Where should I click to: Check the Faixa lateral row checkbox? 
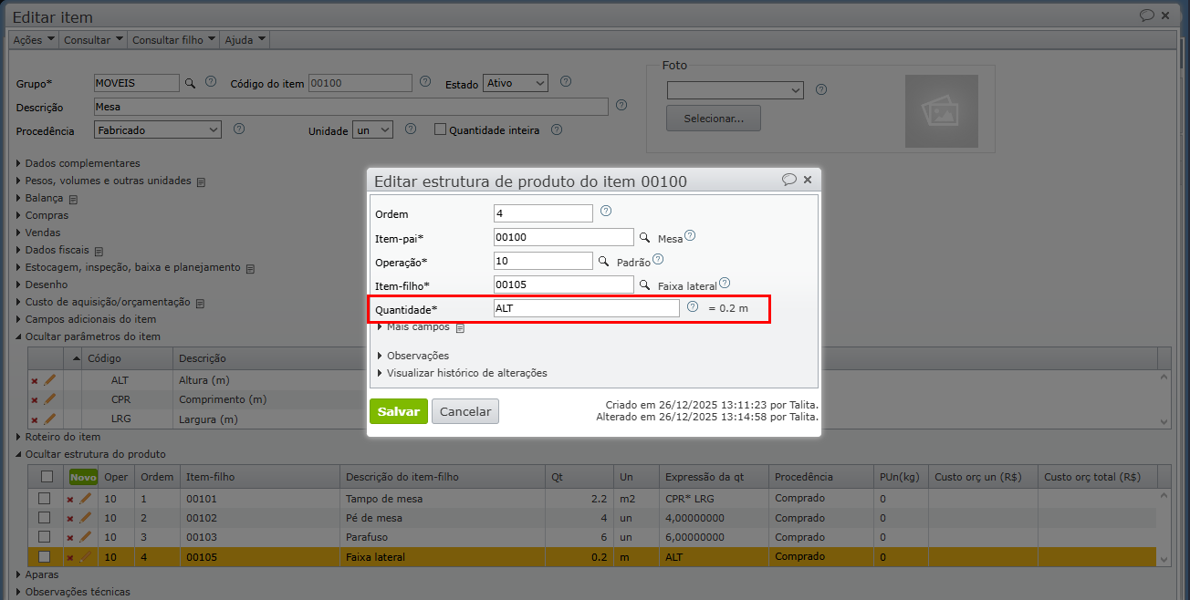pos(44,556)
